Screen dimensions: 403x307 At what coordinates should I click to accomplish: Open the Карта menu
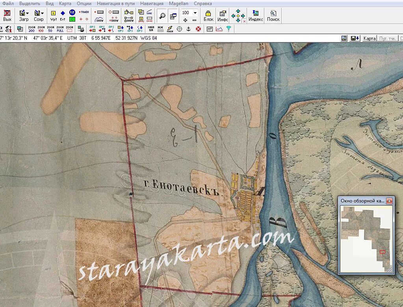[x=65, y=4]
